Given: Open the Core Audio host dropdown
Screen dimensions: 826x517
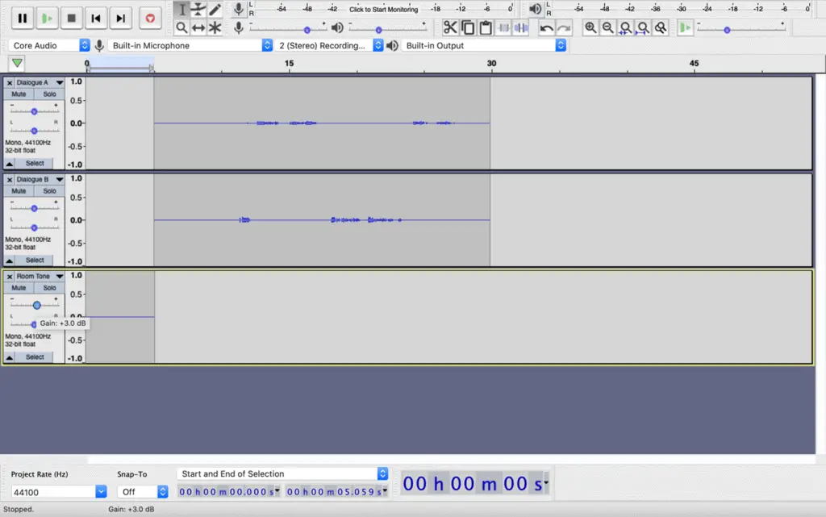Looking at the screenshot, I should pyautogui.click(x=49, y=46).
